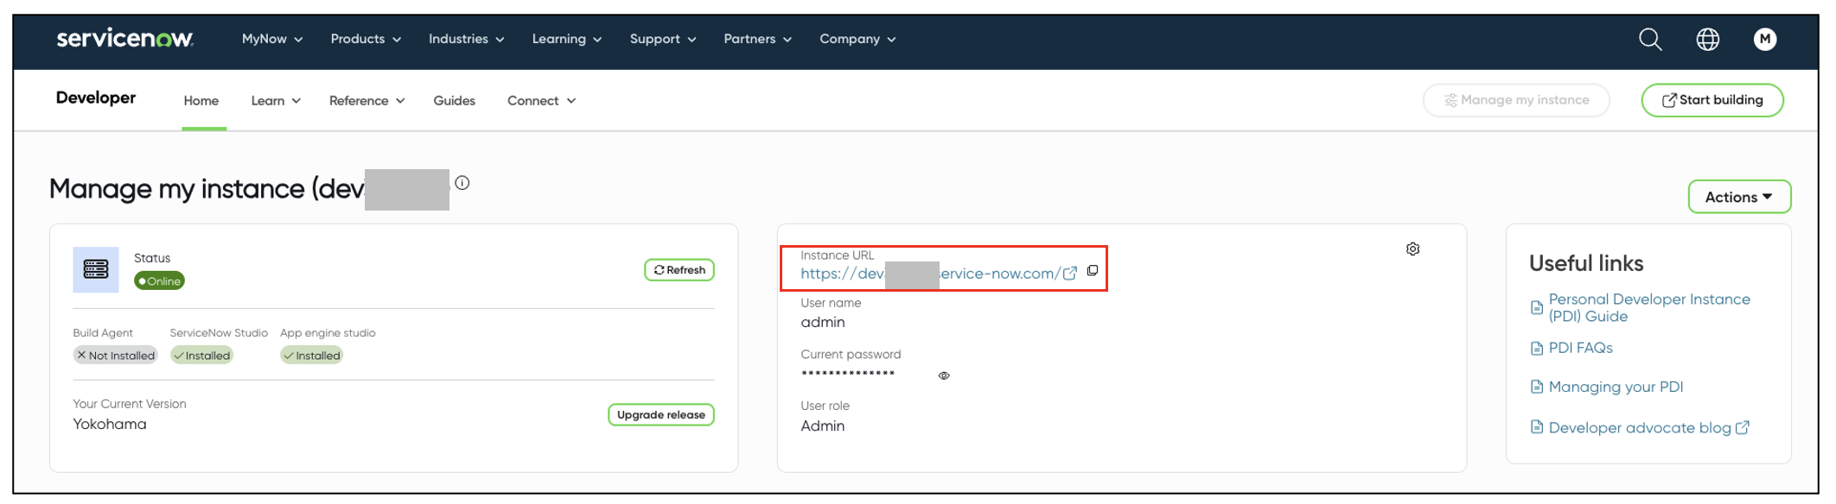Click the App engine studio Installed badge
Image resolution: width=1836 pixels, height=504 pixels.
tap(311, 356)
